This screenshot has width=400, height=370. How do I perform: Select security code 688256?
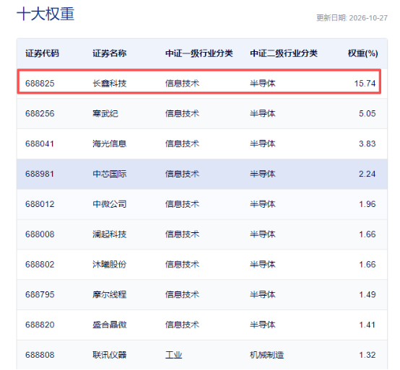[x=40, y=113]
